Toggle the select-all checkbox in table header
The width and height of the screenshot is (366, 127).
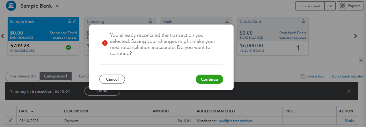point(11,111)
